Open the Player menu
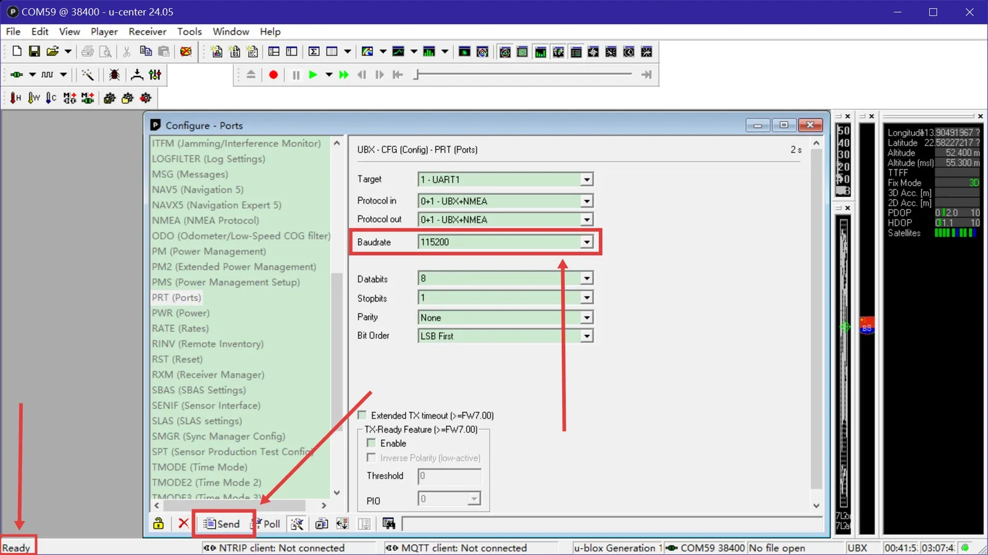This screenshot has width=988, height=555. 104,31
